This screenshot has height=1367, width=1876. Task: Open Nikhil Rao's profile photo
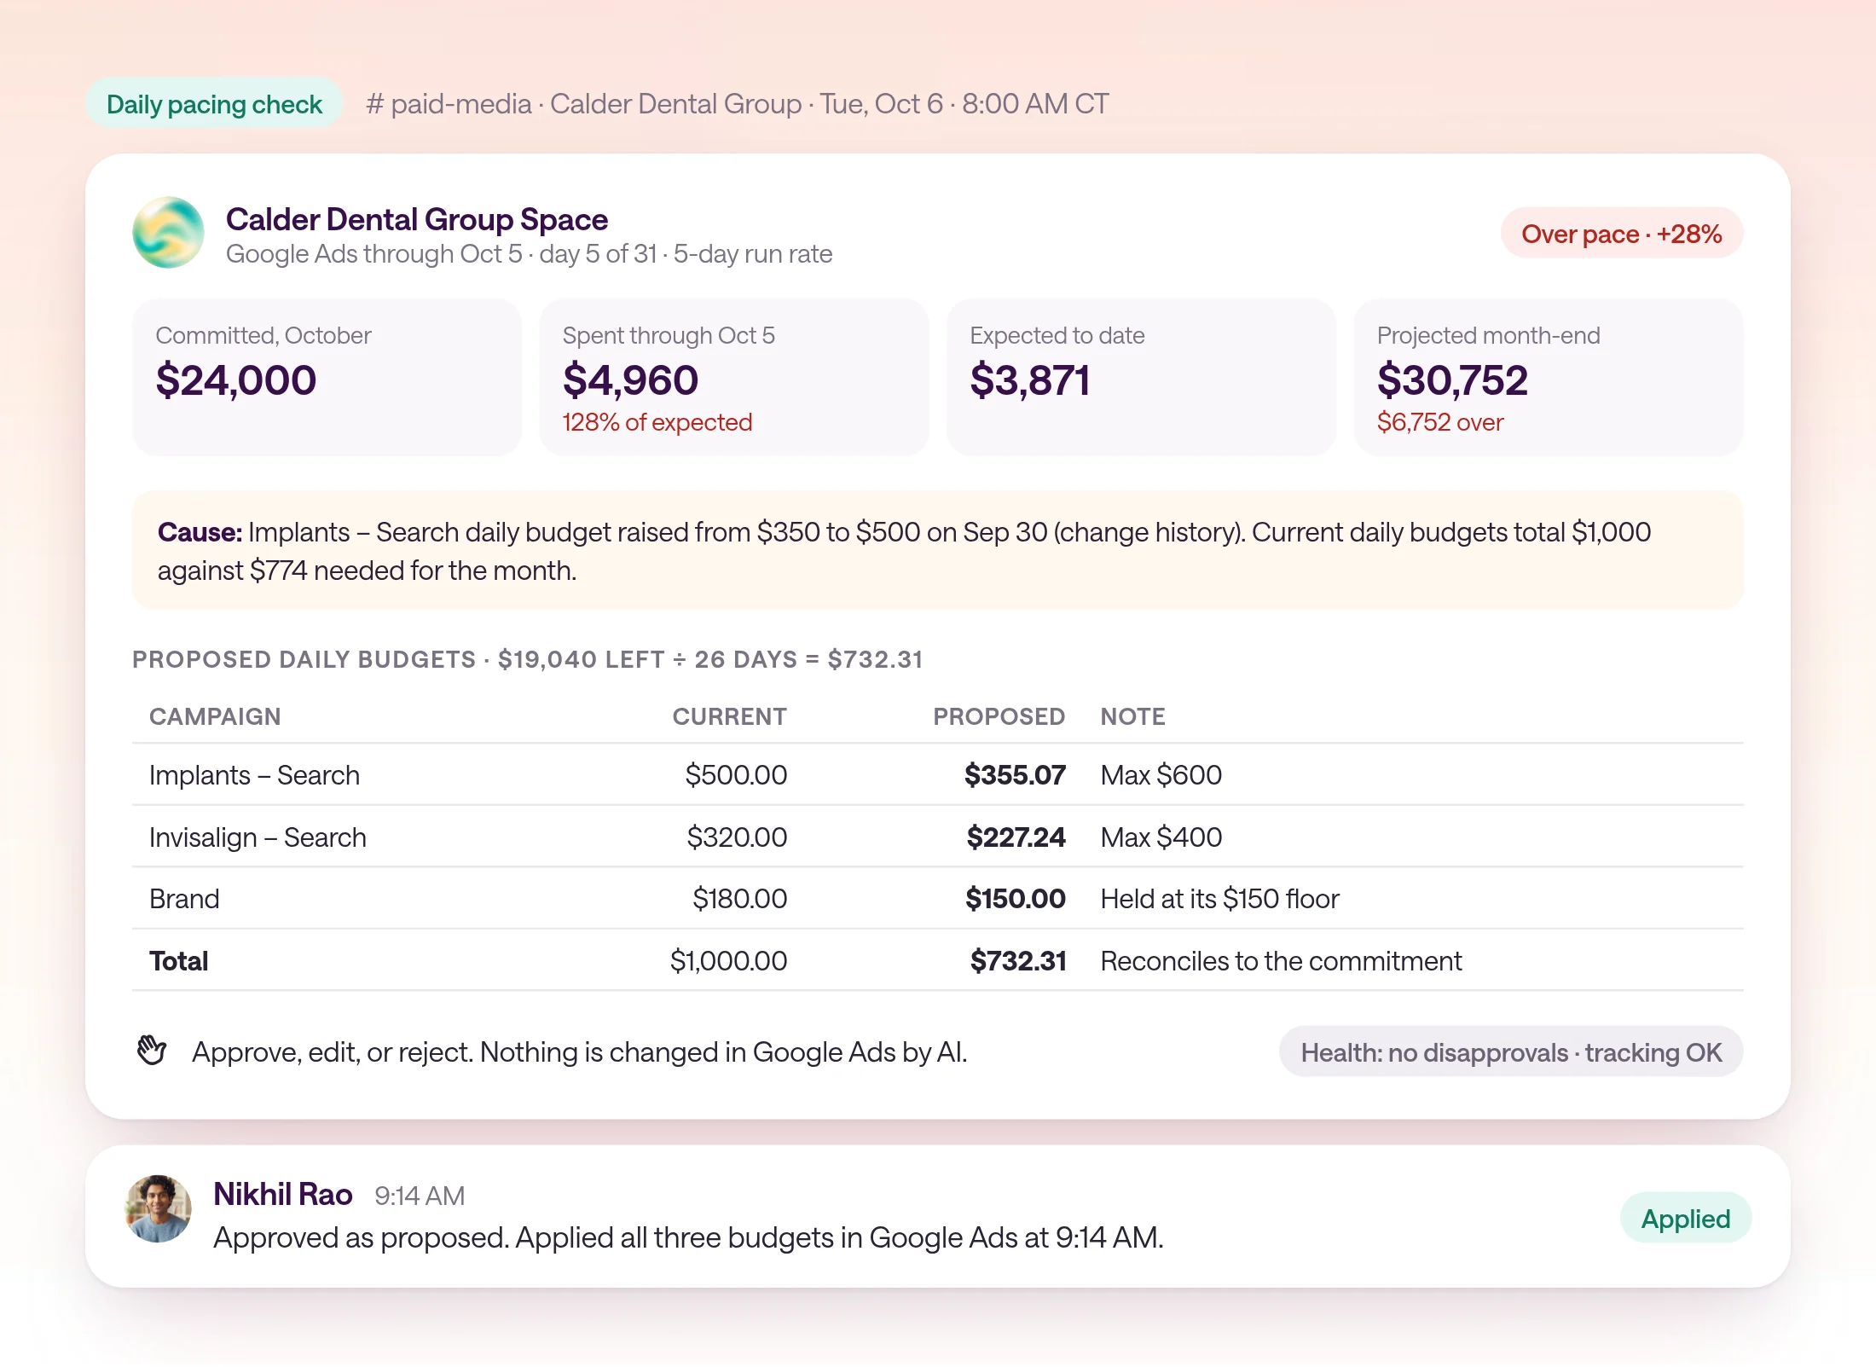coord(159,1209)
